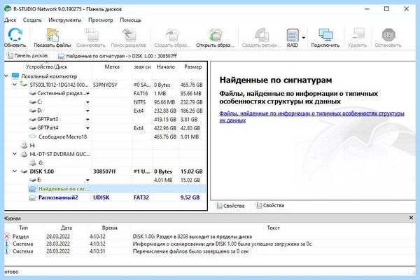Open Показать файлы toolbar icon
The height and width of the screenshot is (280, 420).
tap(52, 35)
